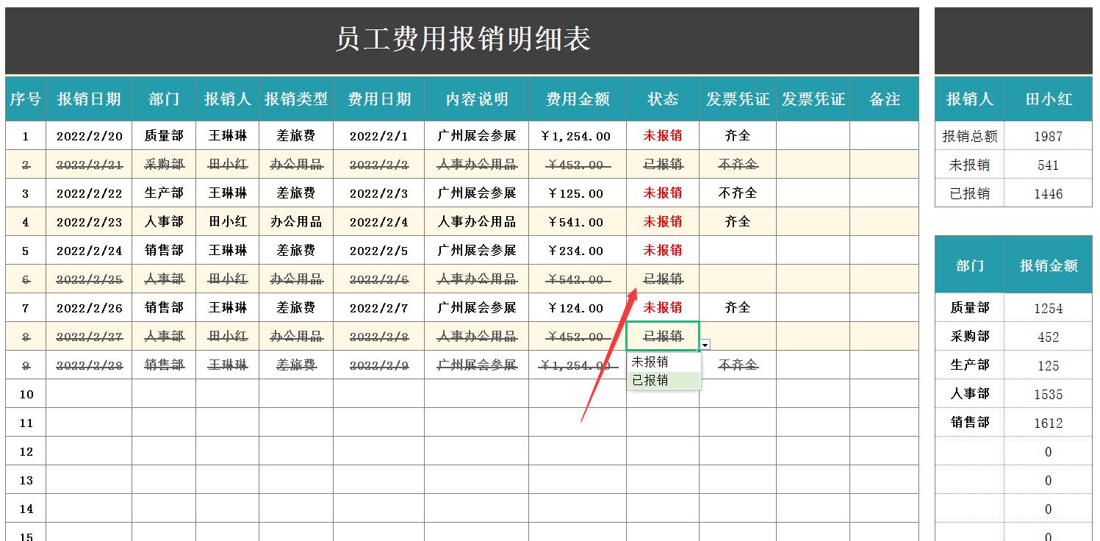Select the 质量部 amount cell showing 1254
Screen dimensions: 1100x541
coord(1048,308)
